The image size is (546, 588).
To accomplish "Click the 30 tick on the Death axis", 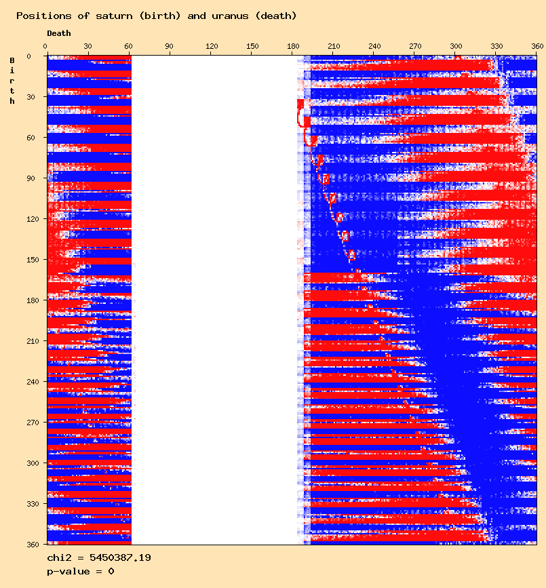I will tap(87, 46).
